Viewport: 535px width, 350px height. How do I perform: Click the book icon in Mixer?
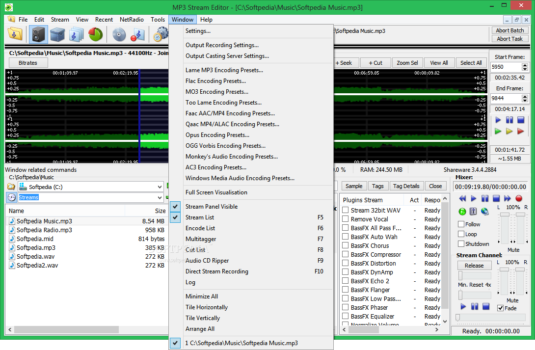coord(473,212)
